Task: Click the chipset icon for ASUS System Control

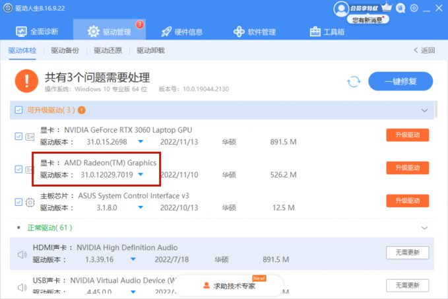Action: pyautogui.click(x=30, y=203)
